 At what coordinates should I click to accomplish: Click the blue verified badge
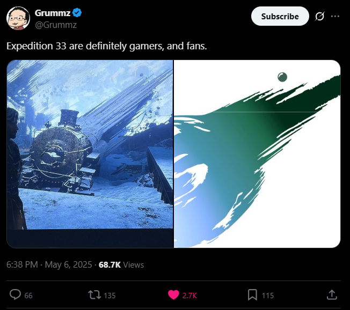tap(77, 13)
